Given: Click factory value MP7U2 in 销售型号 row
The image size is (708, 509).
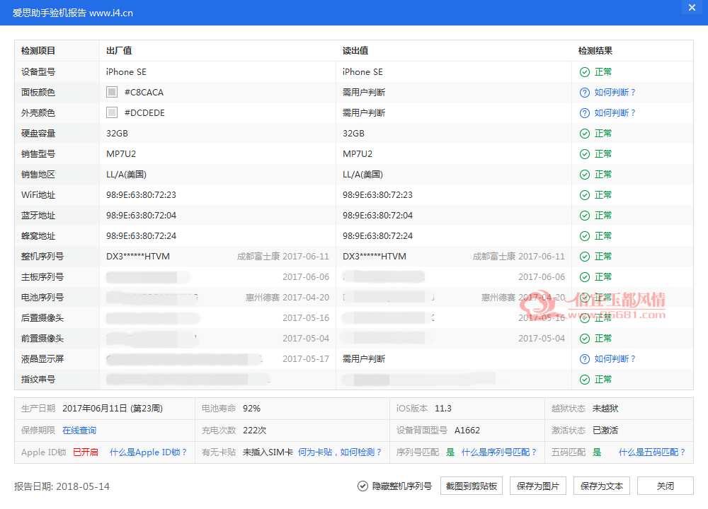Looking at the screenshot, I should coord(121,153).
